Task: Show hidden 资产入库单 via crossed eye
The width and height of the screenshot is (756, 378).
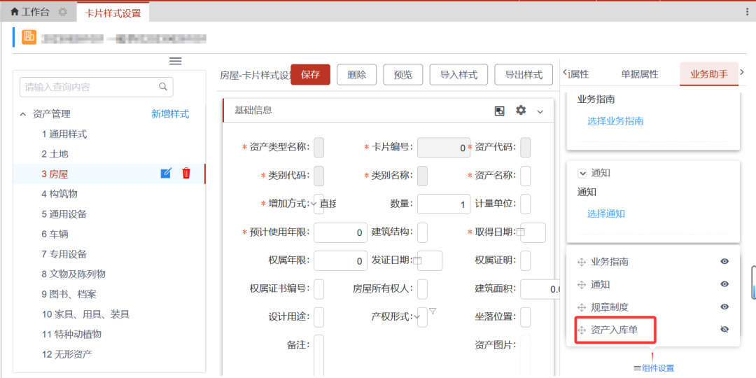Action: [x=724, y=329]
